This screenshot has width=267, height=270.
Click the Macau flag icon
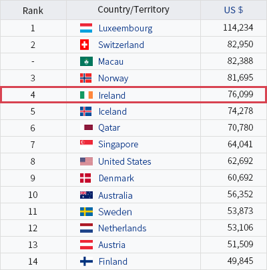86,61
